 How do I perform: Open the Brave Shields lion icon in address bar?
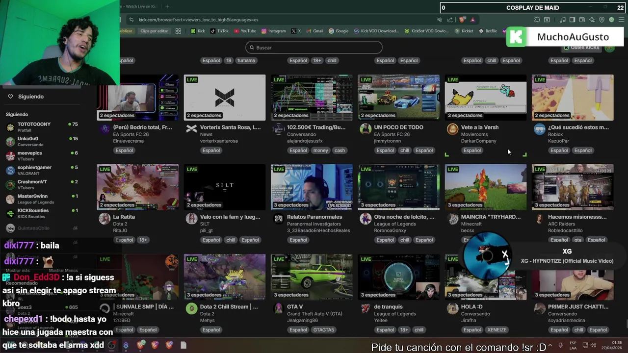(462, 20)
